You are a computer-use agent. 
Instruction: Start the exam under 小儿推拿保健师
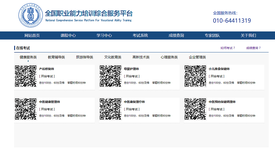coord(216,76)
